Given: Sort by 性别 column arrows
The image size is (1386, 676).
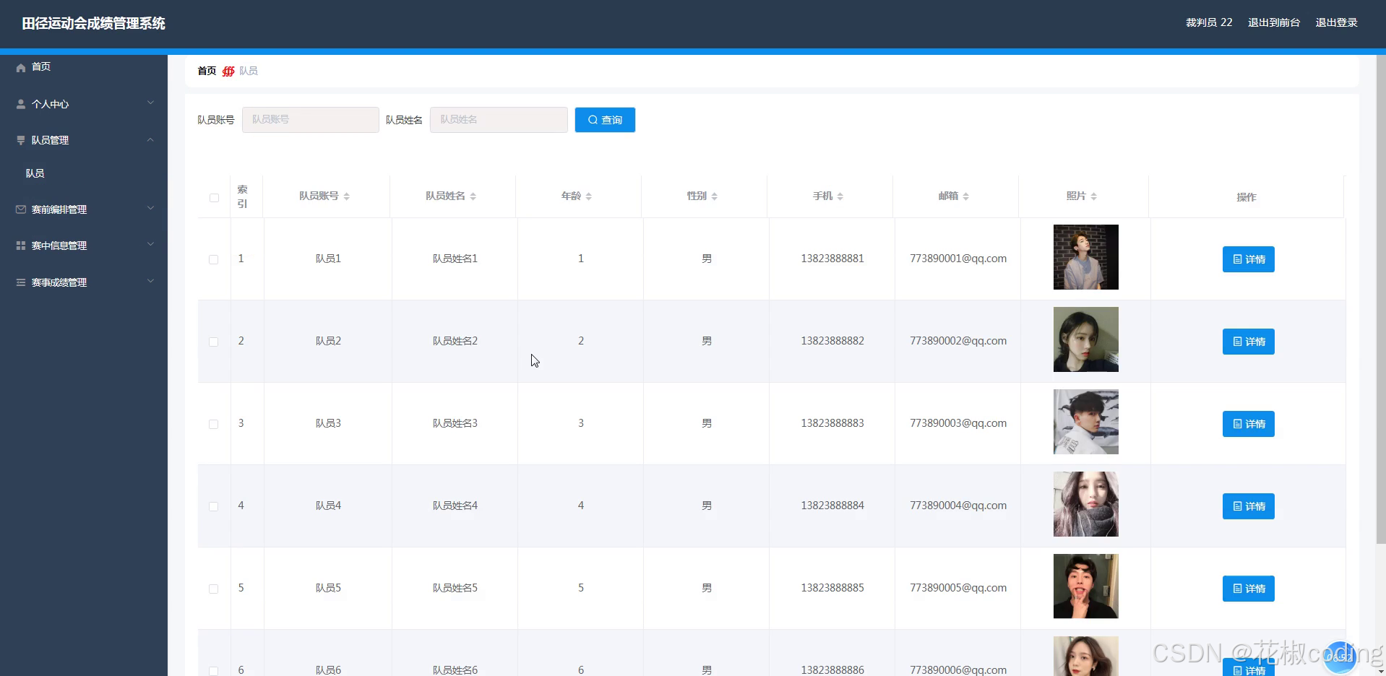Looking at the screenshot, I should [x=715, y=196].
